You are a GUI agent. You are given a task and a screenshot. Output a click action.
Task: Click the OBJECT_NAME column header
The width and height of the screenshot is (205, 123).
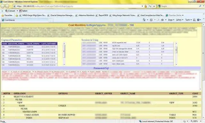point(128,94)
